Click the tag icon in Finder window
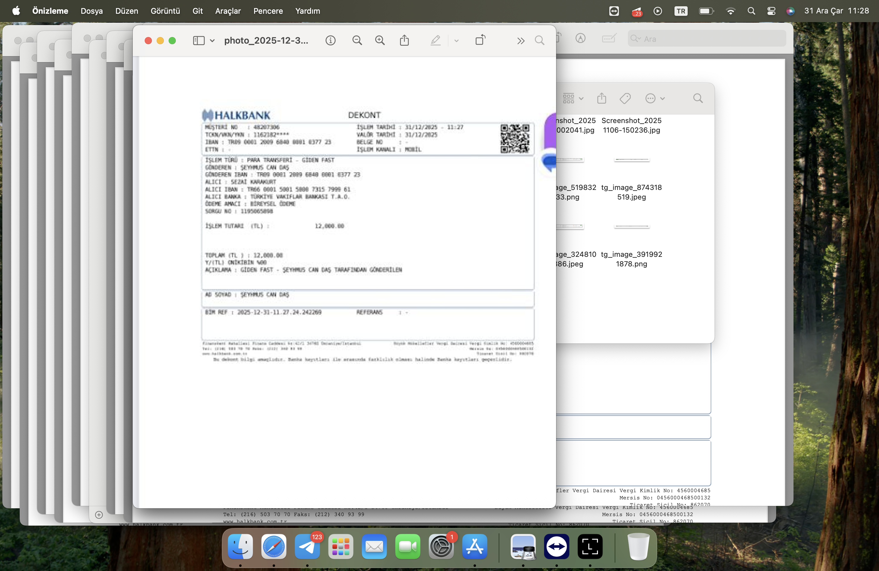Screen dimensions: 879x571 click(625, 99)
